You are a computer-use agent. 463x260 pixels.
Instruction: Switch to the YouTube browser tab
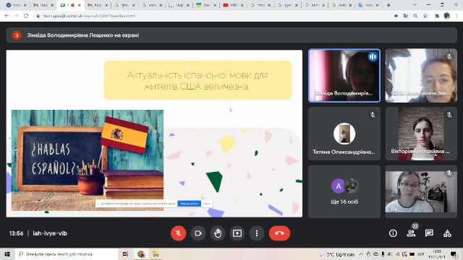(232, 5)
